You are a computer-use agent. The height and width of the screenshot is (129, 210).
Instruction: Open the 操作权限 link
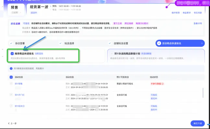[x=176, y=13]
